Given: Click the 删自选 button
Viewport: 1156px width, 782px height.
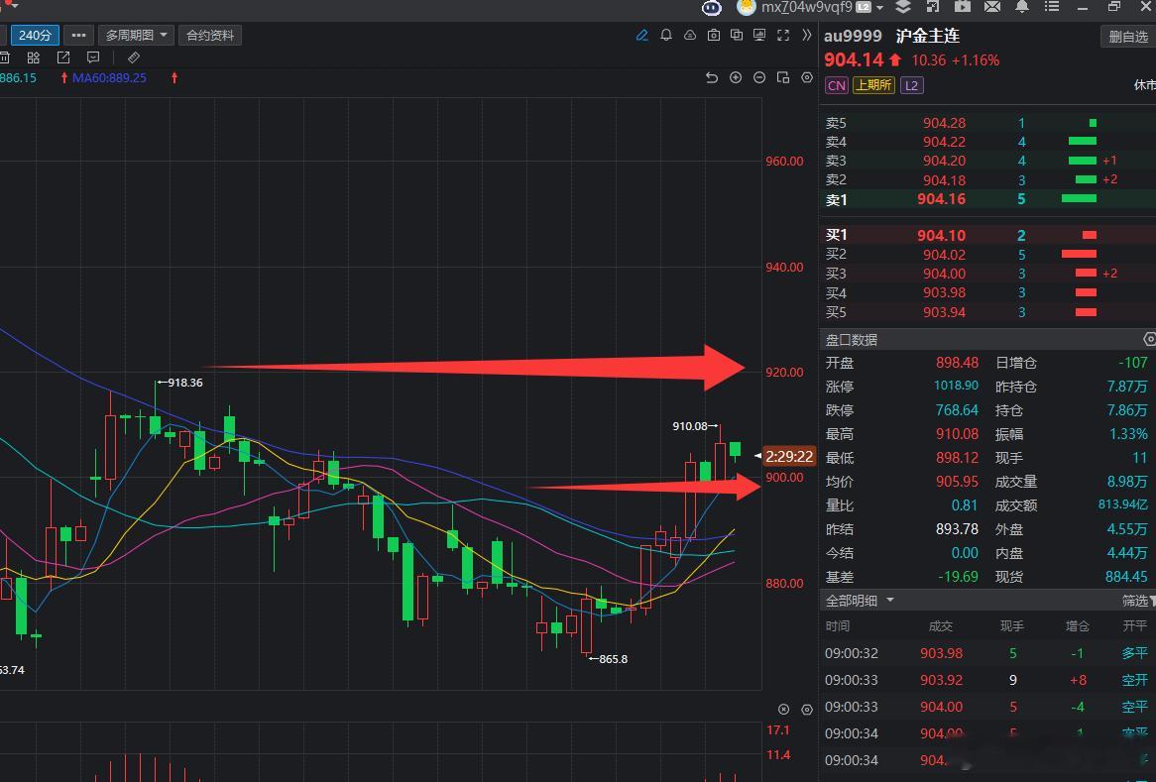Looking at the screenshot, I should 1128,36.
